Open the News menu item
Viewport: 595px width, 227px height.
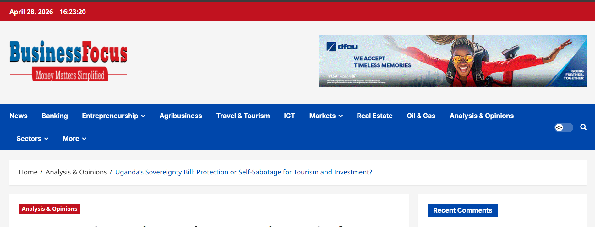[x=19, y=116]
